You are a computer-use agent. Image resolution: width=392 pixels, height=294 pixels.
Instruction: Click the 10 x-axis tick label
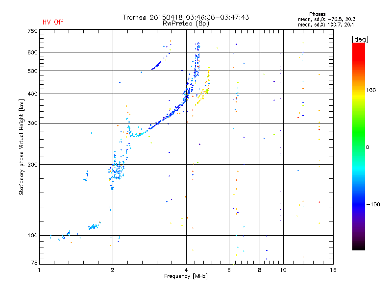[283, 270]
